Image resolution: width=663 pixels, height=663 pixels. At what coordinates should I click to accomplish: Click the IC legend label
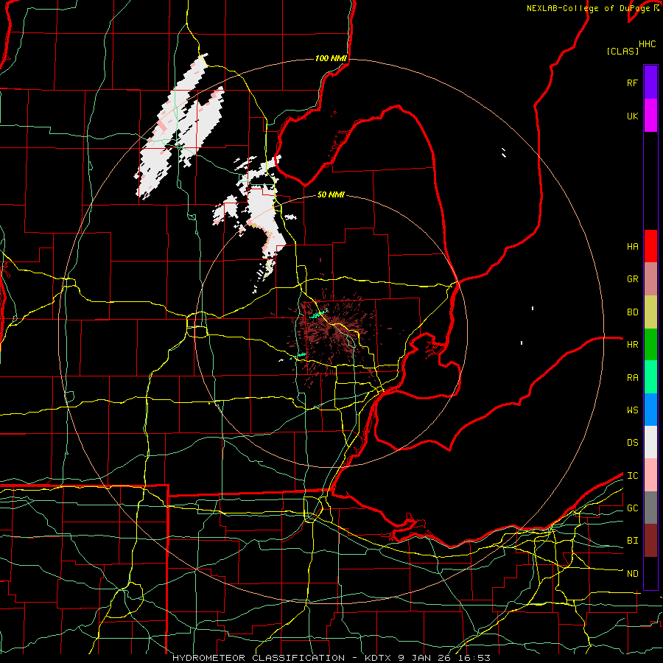coord(632,476)
